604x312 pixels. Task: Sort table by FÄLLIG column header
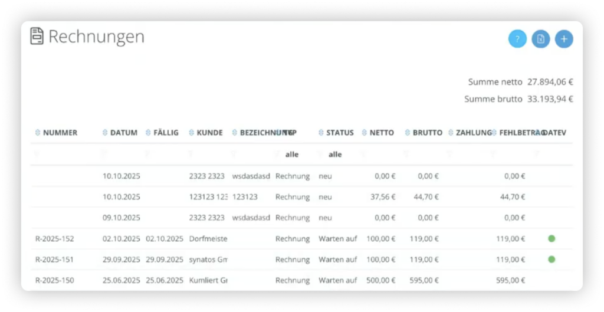[x=166, y=133]
